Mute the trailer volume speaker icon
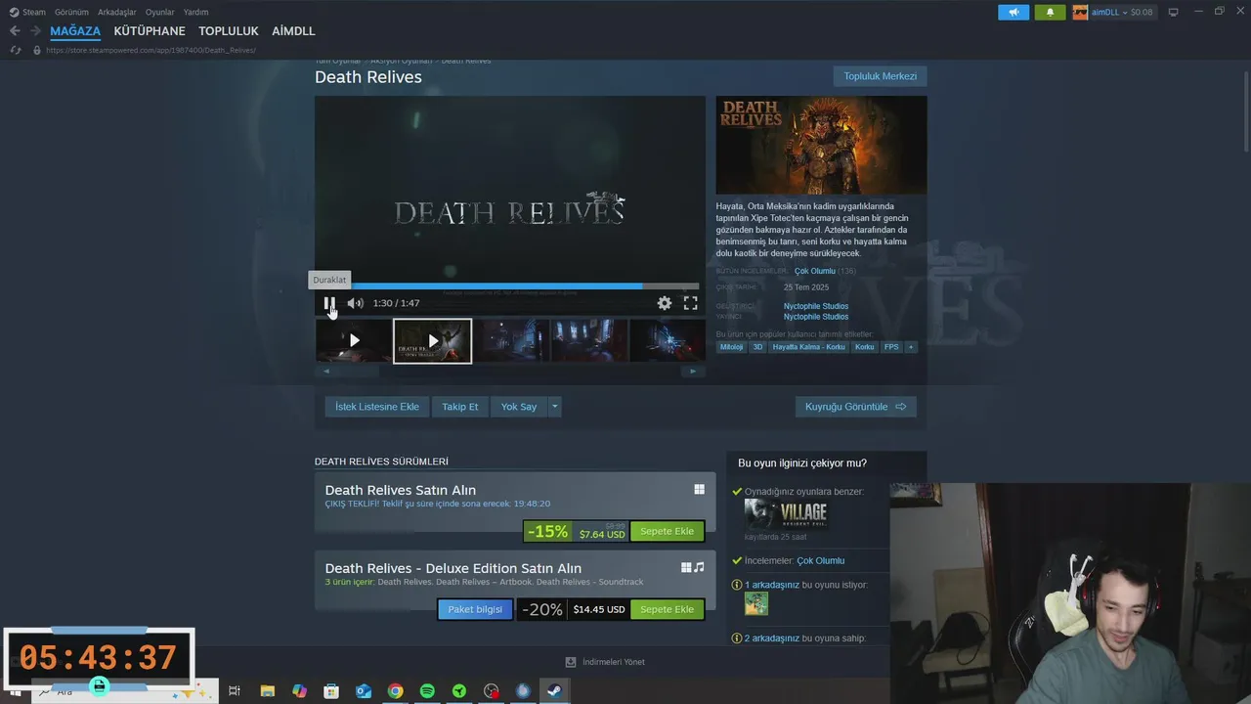Screen dimensions: 1251x704 tap(355, 303)
